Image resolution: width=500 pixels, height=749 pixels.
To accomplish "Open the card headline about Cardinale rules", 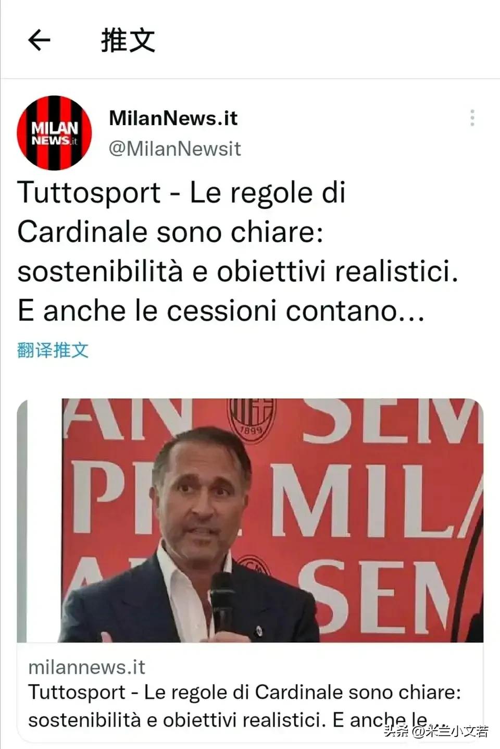I will pos(245,706).
